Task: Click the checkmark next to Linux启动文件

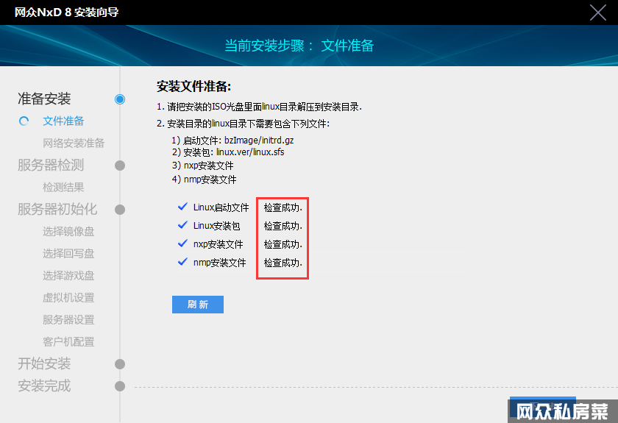Action: pos(182,207)
